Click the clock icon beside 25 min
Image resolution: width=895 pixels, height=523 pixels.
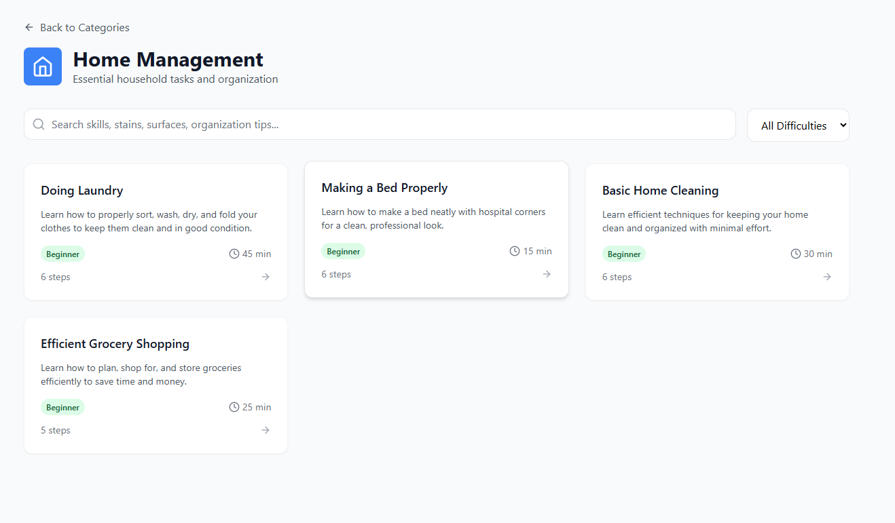234,407
